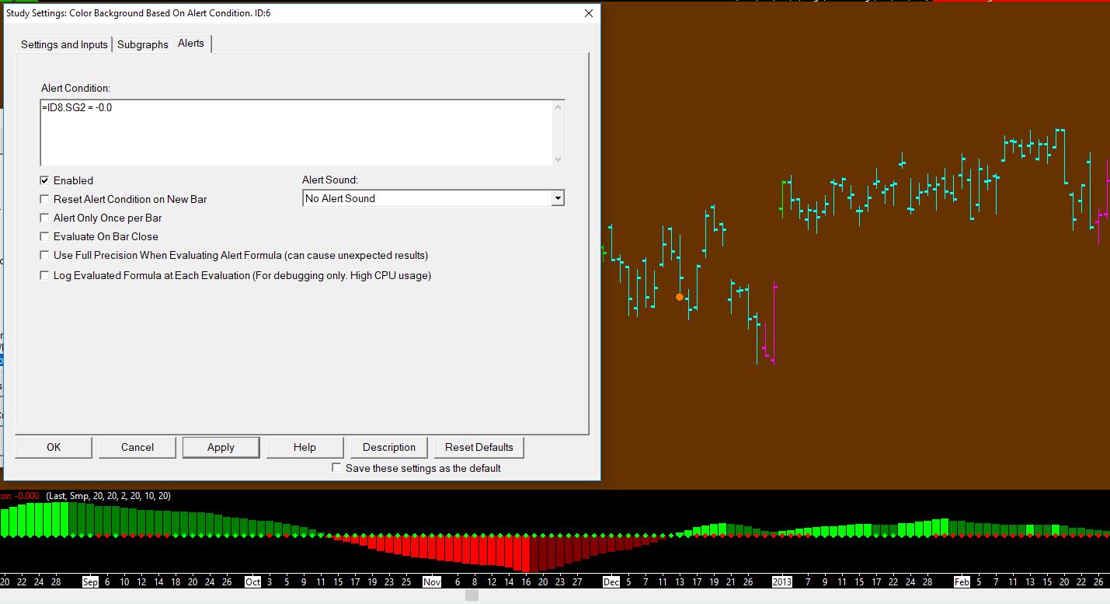The height and width of the screenshot is (604, 1110).
Task: Tick Alert Only Once per Bar
Action: [x=45, y=218]
